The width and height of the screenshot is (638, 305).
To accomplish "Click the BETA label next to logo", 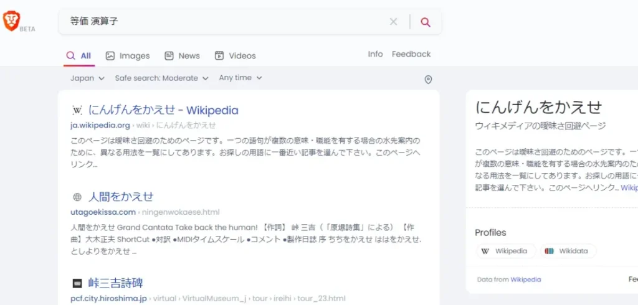I will pos(27,29).
